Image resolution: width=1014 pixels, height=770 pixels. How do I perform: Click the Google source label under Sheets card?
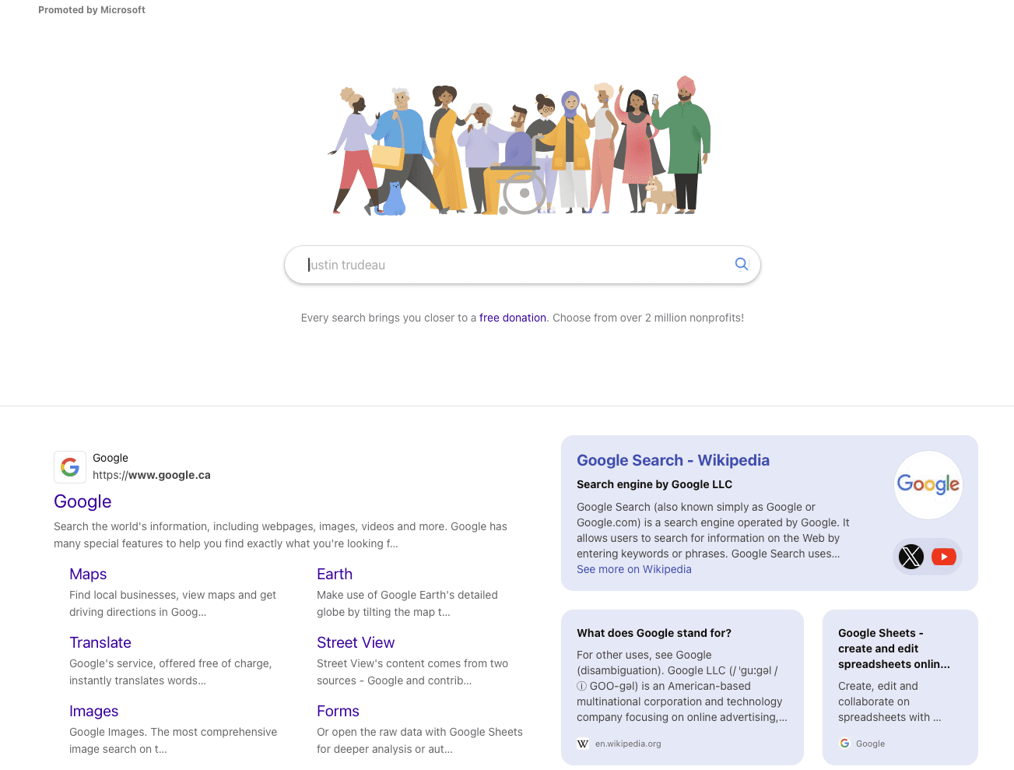tap(870, 744)
